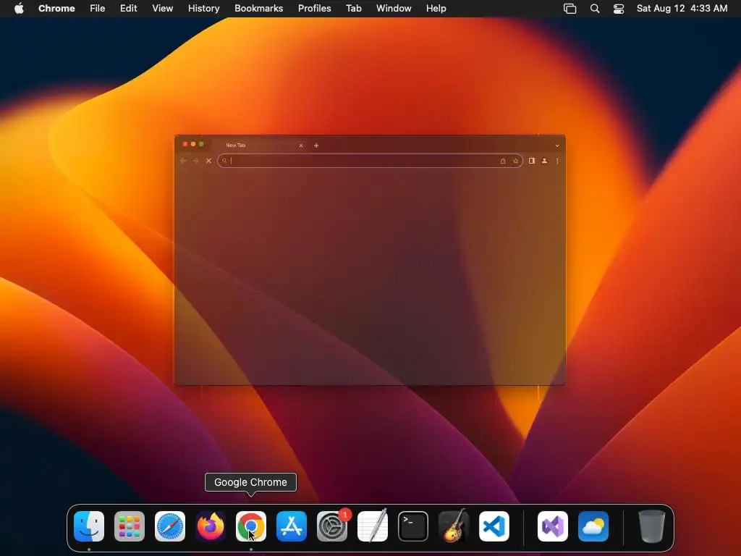Open the Bookmarks menu
This screenshot has height=556, width=741.
pyautogui.click(x=259, y=9)
